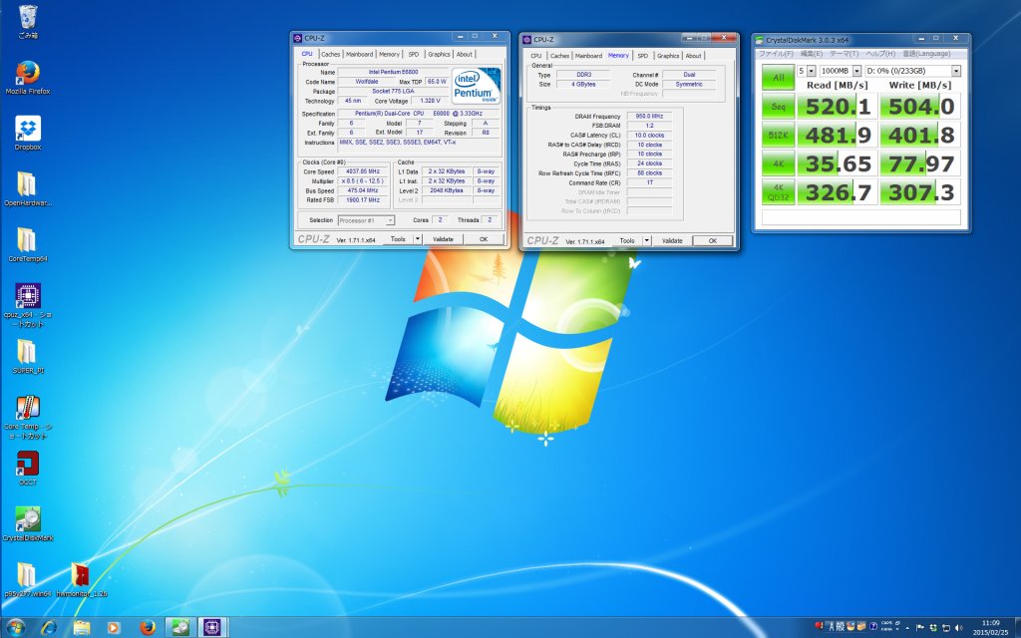1021x638 pixels.
Task: Open the Core Temp shortcut
Action: [27, 409]
